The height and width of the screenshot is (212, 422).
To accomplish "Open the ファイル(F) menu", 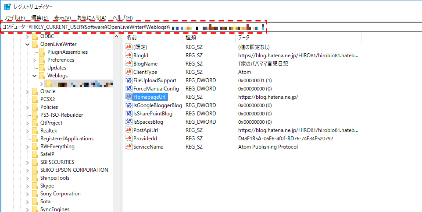I will click(x=14, y=18).
